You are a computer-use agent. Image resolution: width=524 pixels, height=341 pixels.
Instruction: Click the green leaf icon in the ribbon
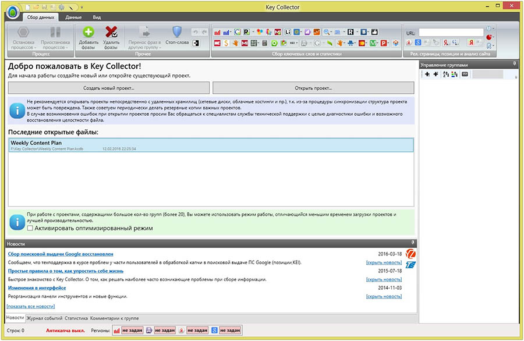click(330, 43)
